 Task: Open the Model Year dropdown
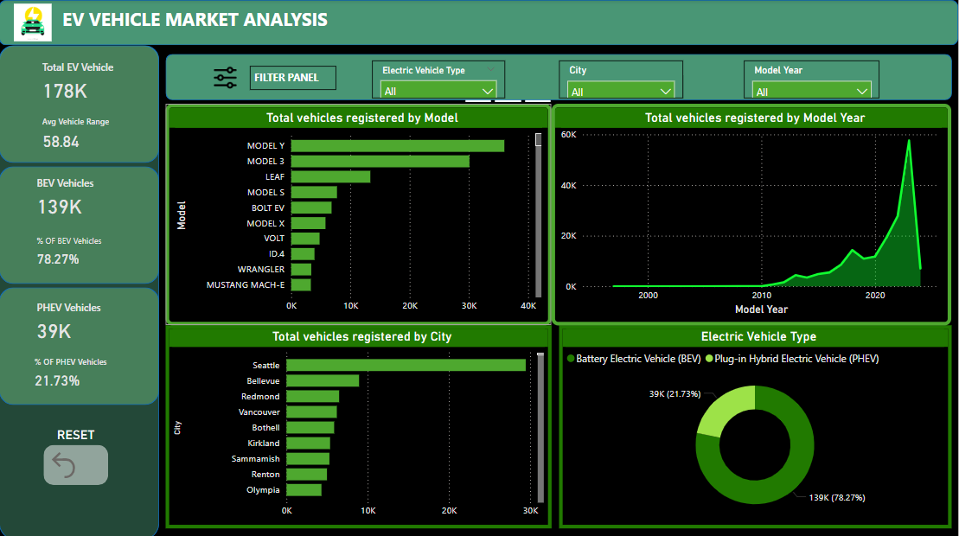point(811,91)
